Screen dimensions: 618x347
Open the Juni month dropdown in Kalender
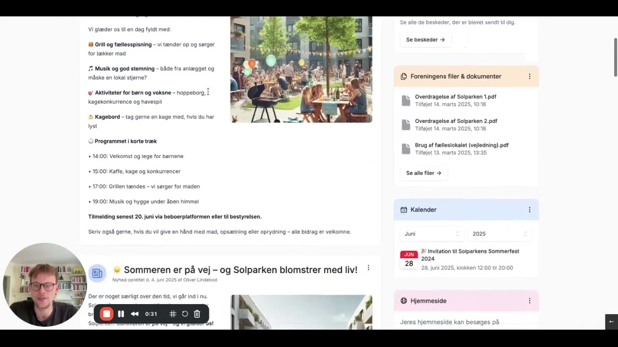tap(432, 234)
